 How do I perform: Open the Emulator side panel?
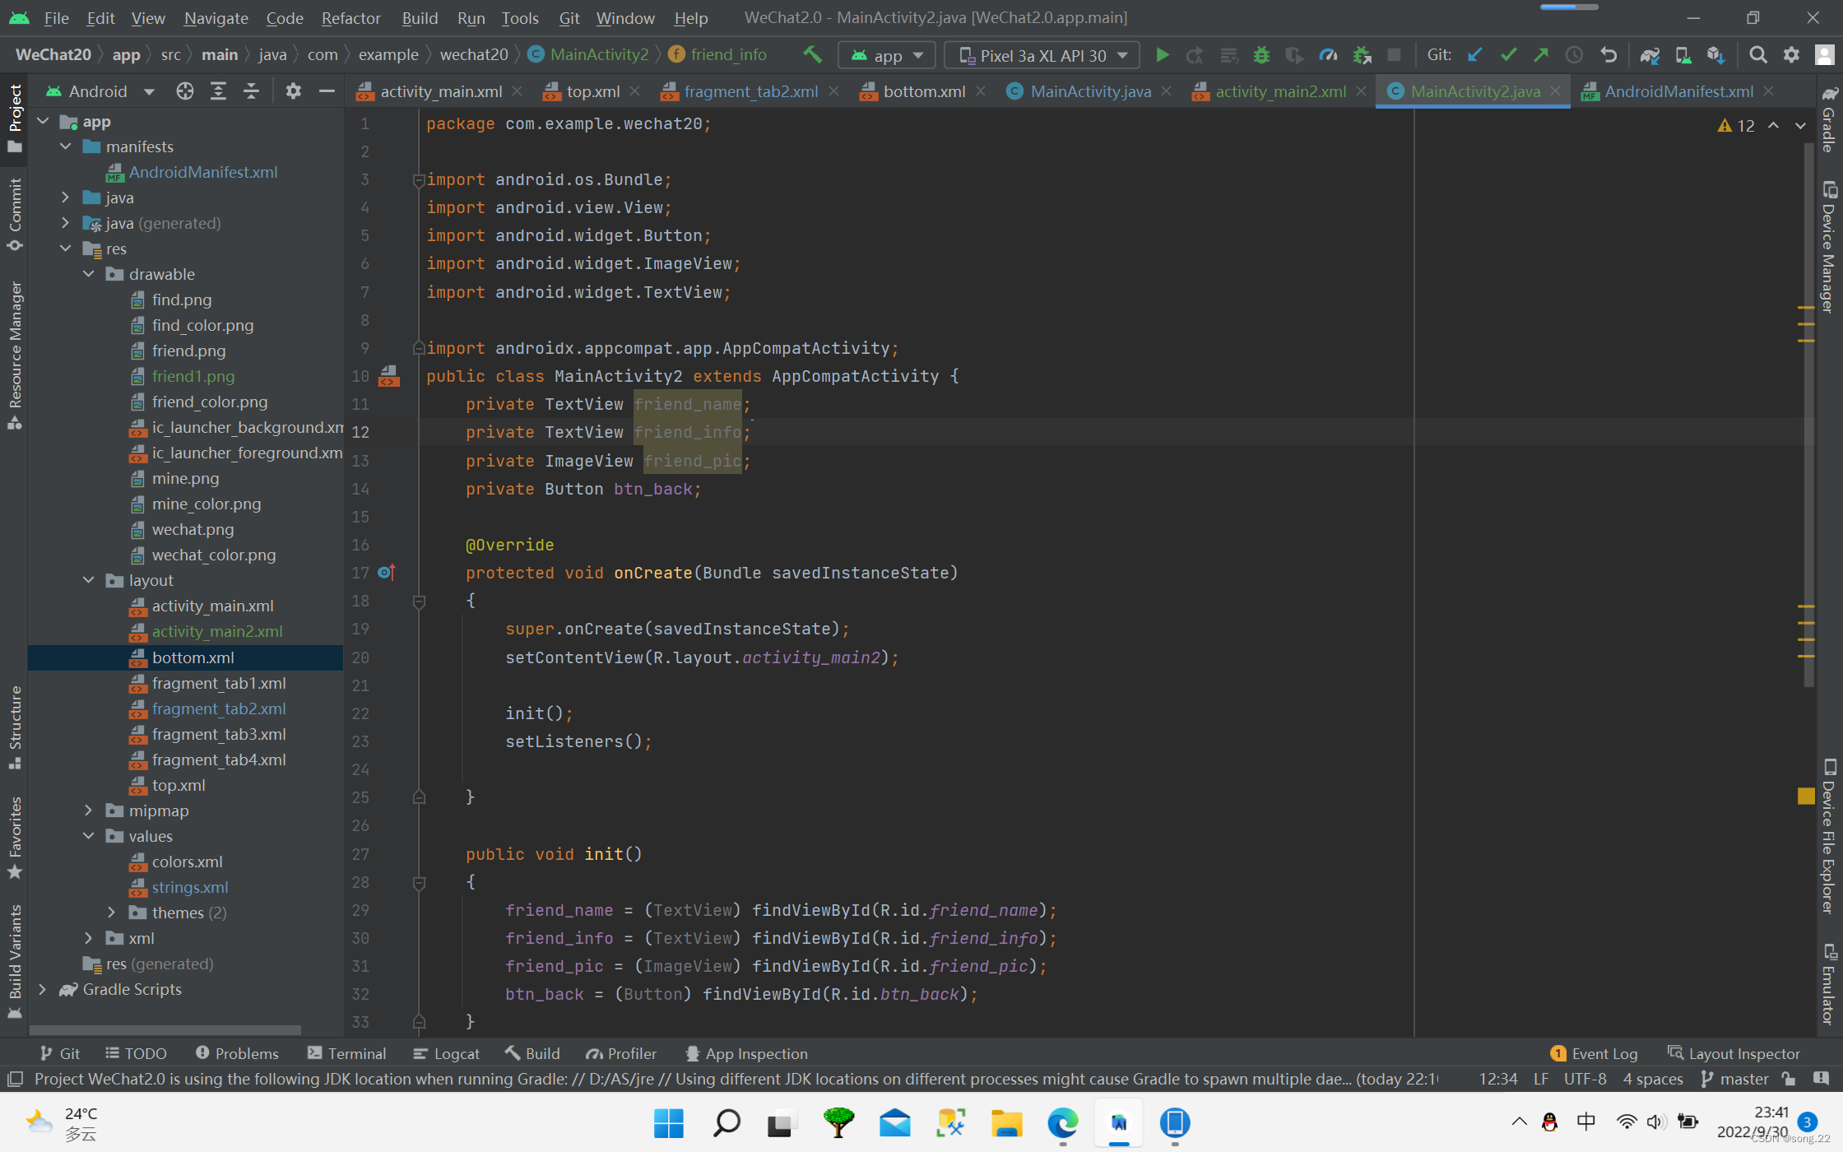click(1828, 984)
